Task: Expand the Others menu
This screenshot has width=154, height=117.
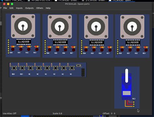Action: [x=40, y=8]
